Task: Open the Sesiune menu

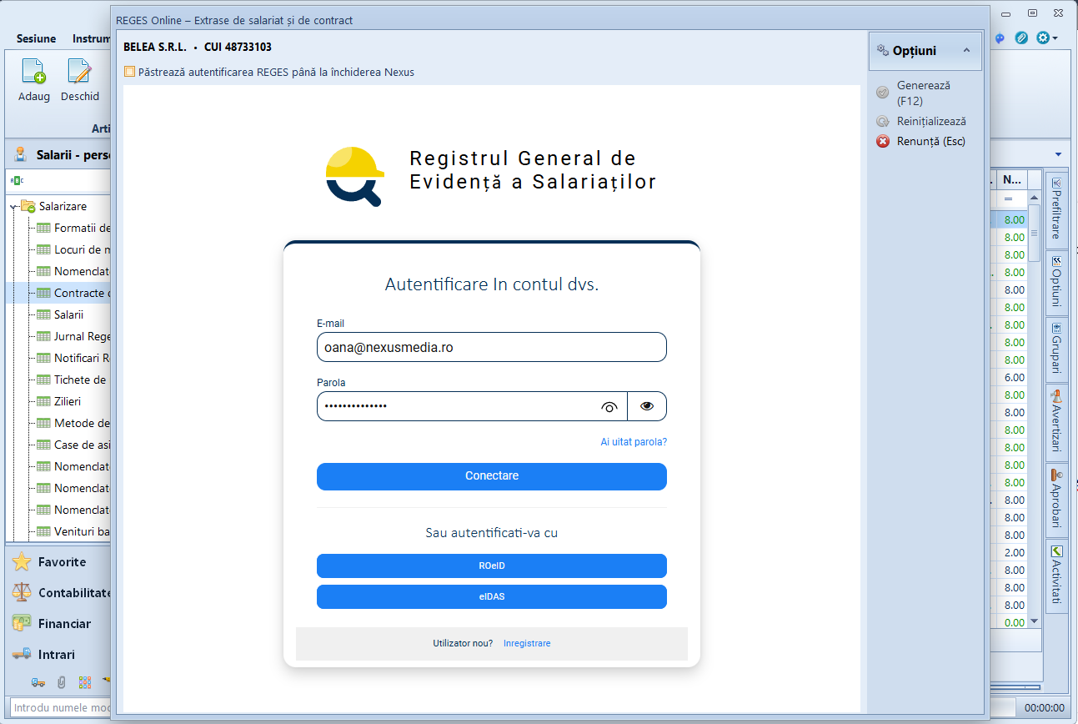Action: click(x=37, y=38)
